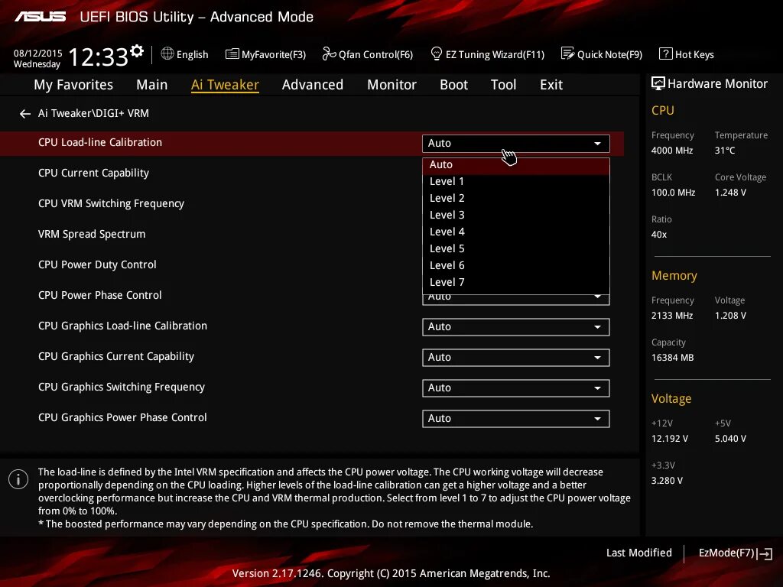This screenshot has height=587, width=783.
Task: Launch EZ Tuning Wizard bulb icon
Action: 436,54
